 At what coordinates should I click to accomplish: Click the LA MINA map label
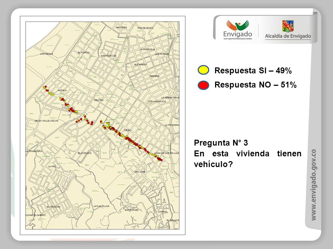click(163, 212)
